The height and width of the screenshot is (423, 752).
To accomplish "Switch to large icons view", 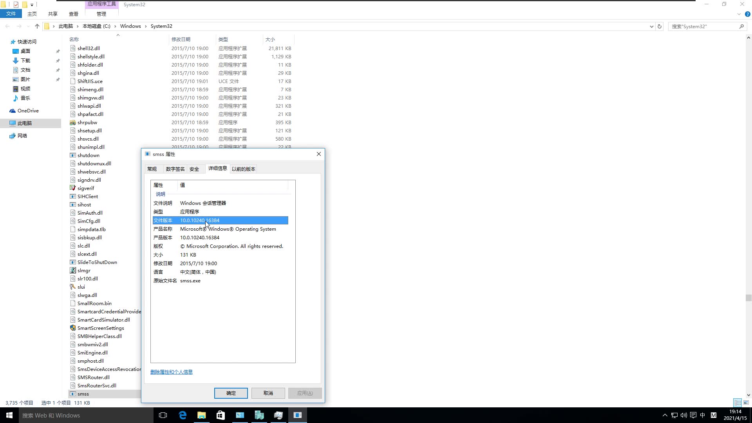I will (x=746, y=403).
